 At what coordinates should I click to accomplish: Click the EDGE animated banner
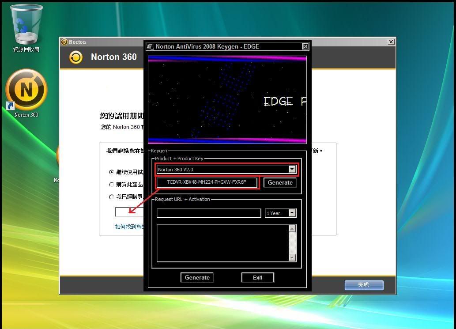coord(227,100)
